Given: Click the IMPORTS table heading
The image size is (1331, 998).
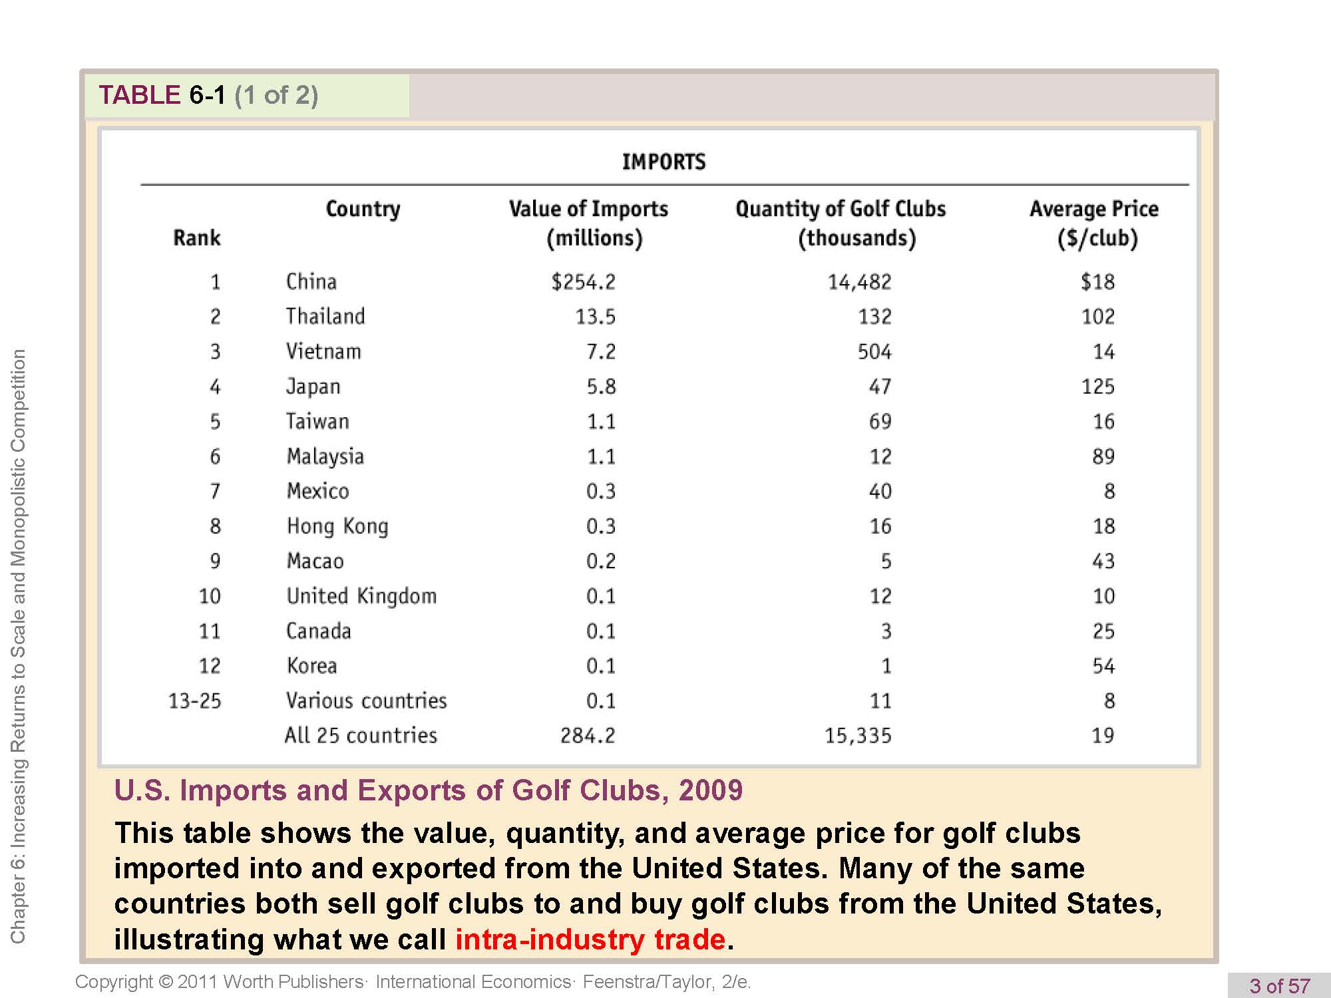Looking at the screenshot, I should click(x=664, y=162).
